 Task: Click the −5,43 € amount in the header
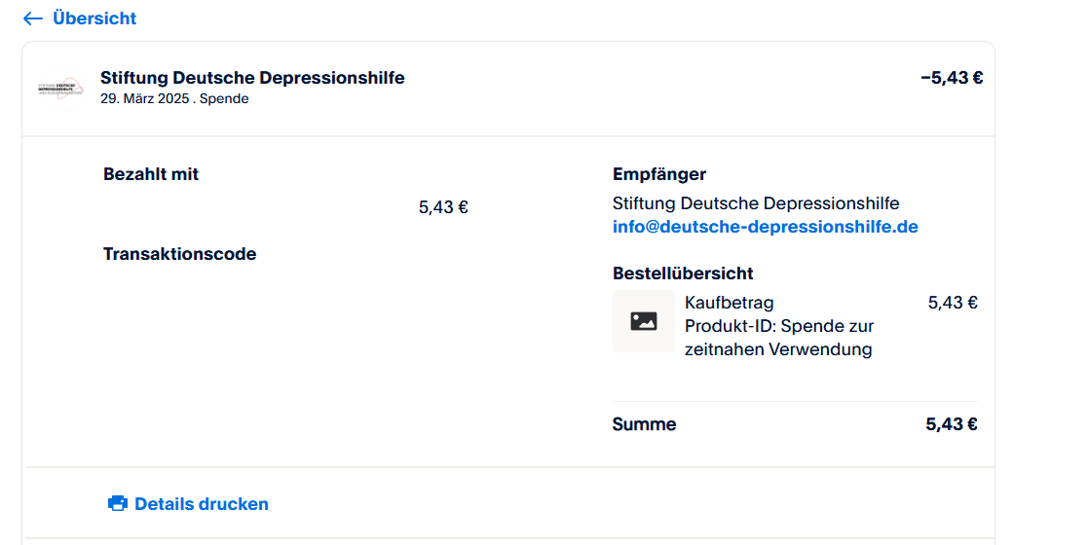click(x=951, y=78)
